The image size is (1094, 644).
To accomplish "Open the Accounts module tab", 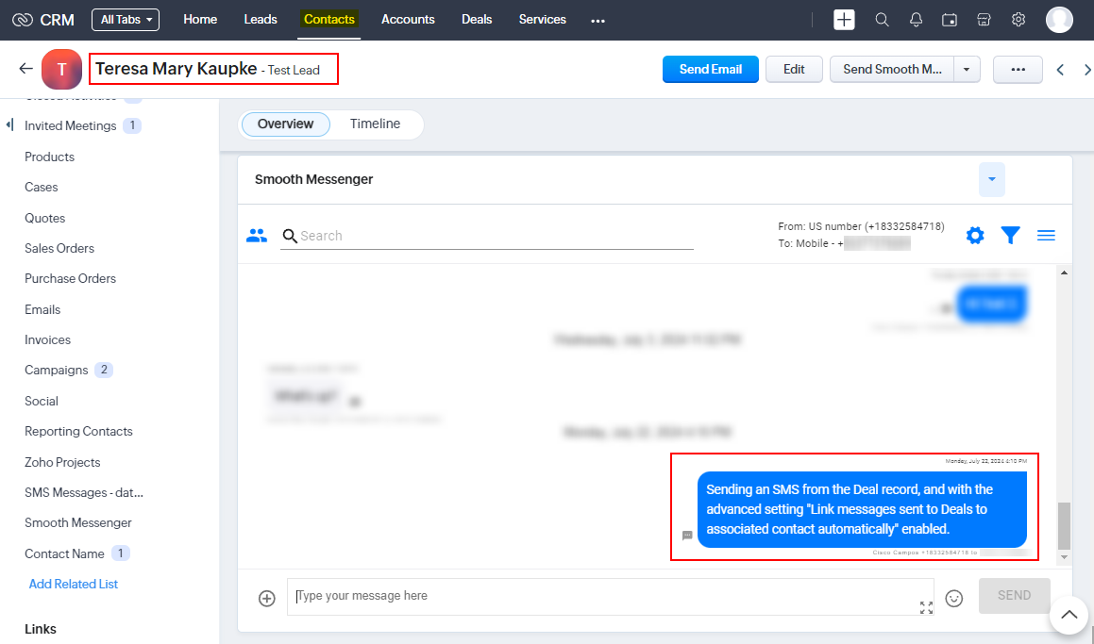I will pos(408,20).
